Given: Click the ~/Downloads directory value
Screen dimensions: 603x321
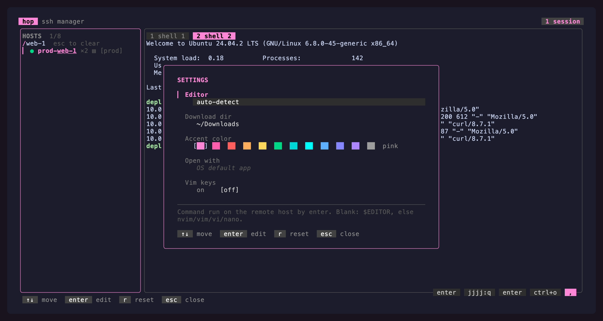Looking at the screenshot, I should click(x=218, y=124).
